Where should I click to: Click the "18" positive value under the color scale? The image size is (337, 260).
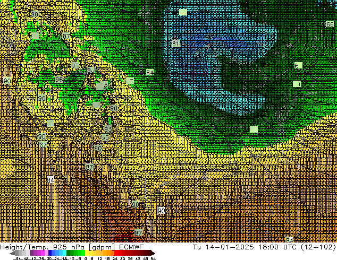tap(107, 258)
